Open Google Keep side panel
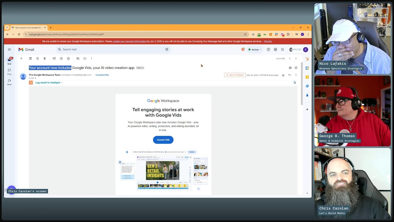 coord(307,77)
